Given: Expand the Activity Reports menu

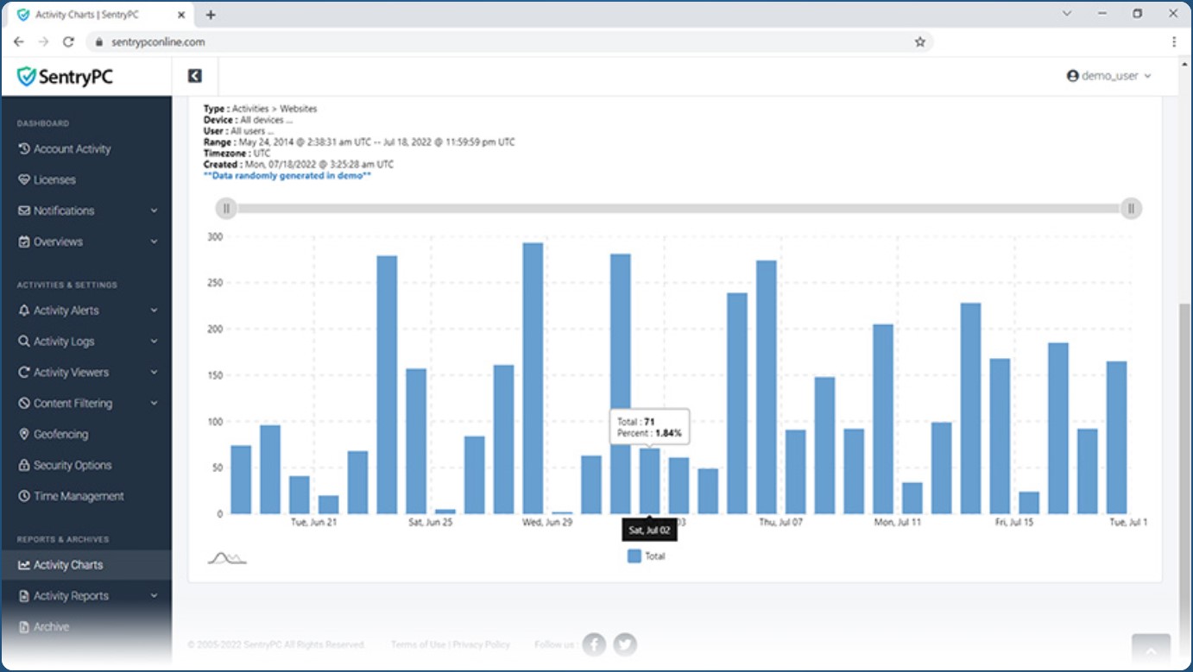Looking at the screenshot, I should coord(79,595).
